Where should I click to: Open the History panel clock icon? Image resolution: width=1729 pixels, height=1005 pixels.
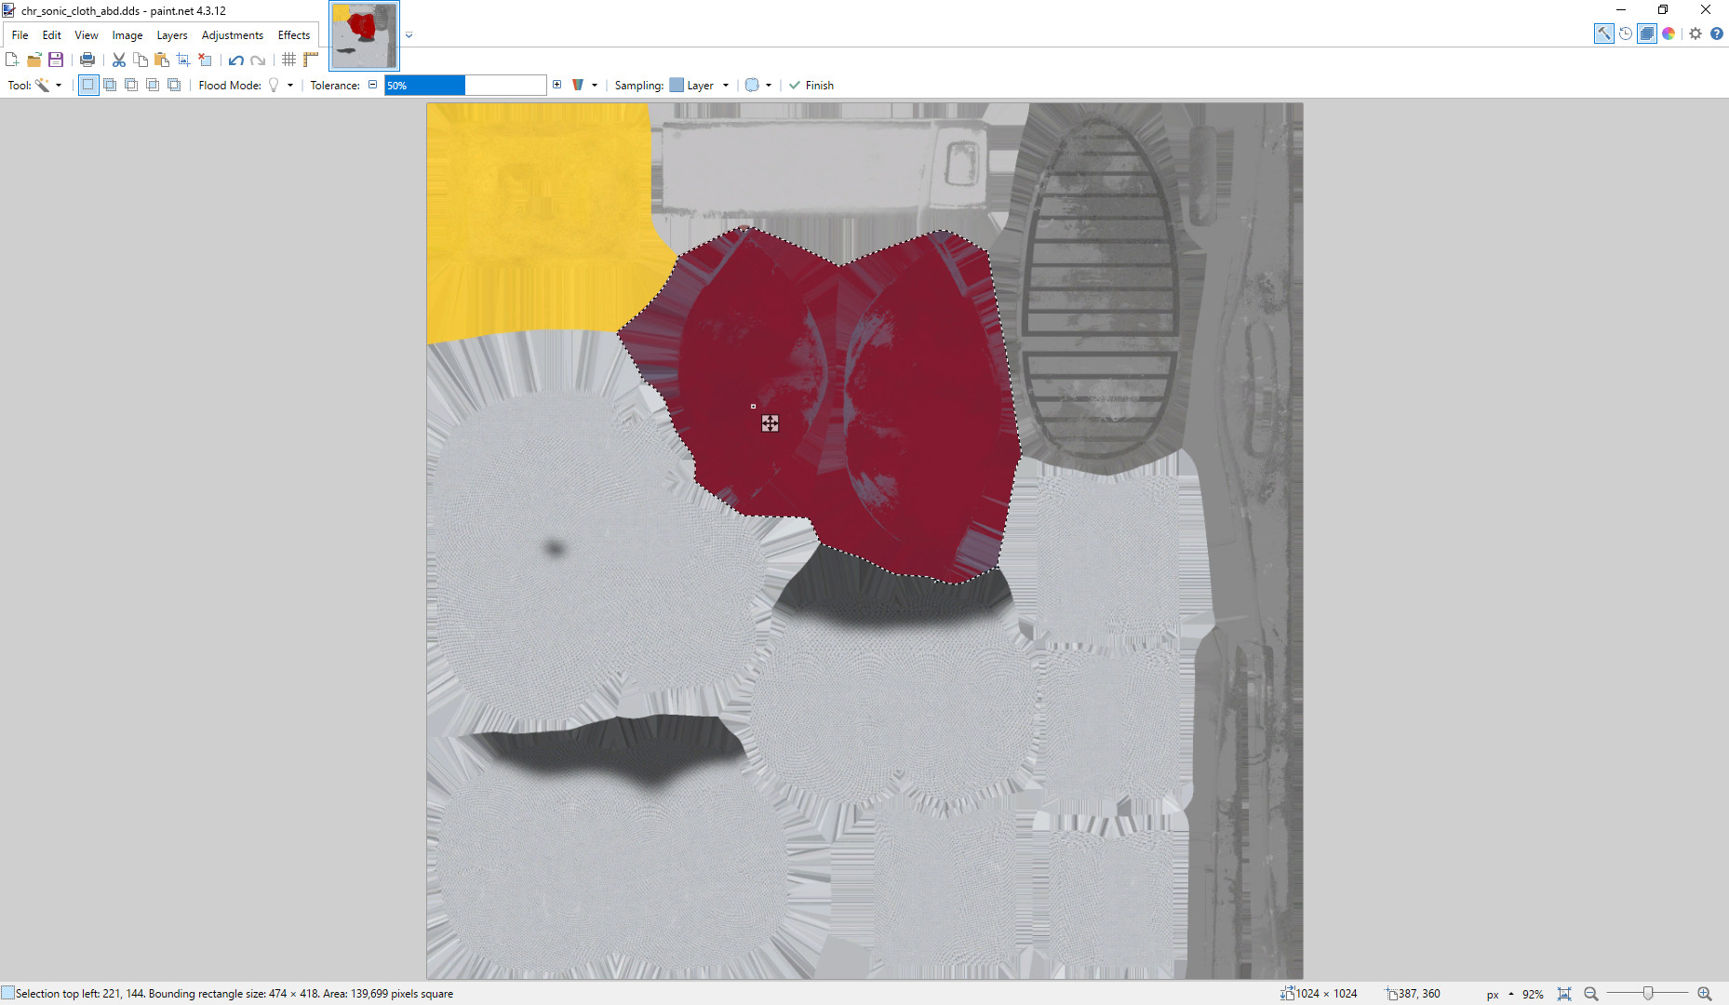pyautogui.click(x=1626, y=33)
